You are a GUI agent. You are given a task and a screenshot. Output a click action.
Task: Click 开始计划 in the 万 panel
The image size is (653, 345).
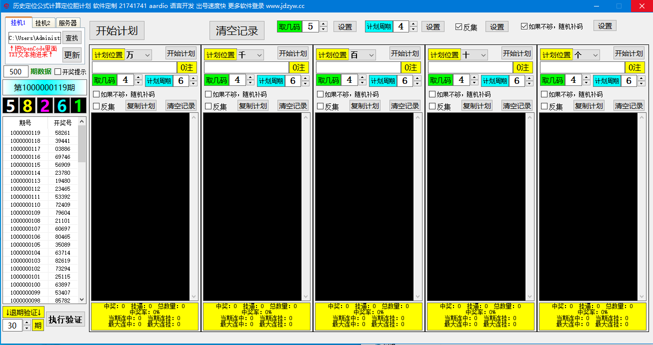click(x=181, y=53)
